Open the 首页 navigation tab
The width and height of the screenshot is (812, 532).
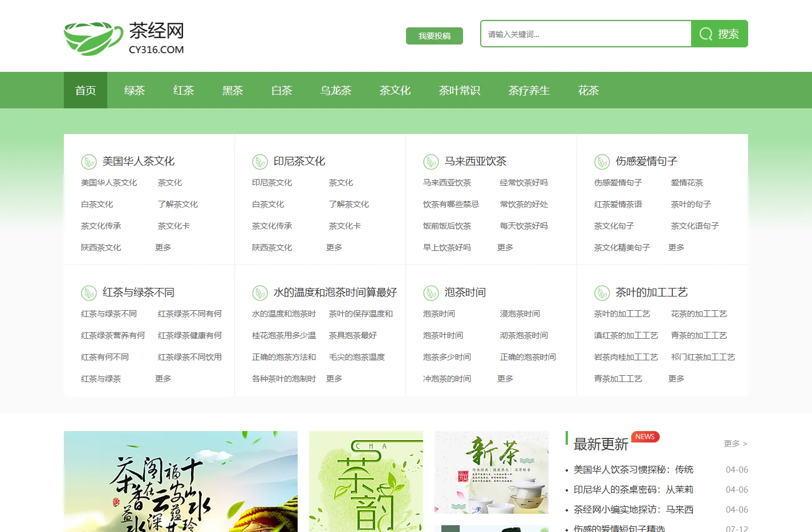[86, 90]
